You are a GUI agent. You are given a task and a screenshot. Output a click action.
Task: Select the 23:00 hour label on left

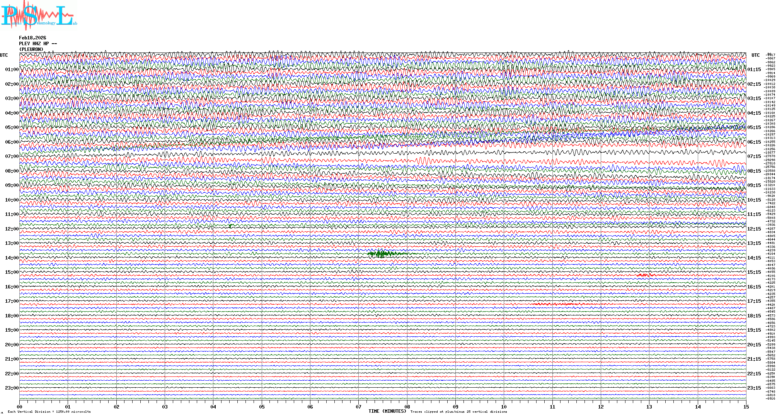pos(12,388)
